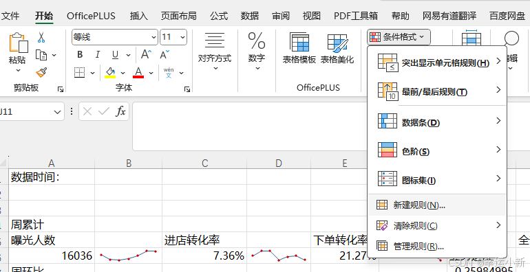Open font group dialog launcher
Image resolution: width=530 pixels, height=272 pixels.
(187, 89)
